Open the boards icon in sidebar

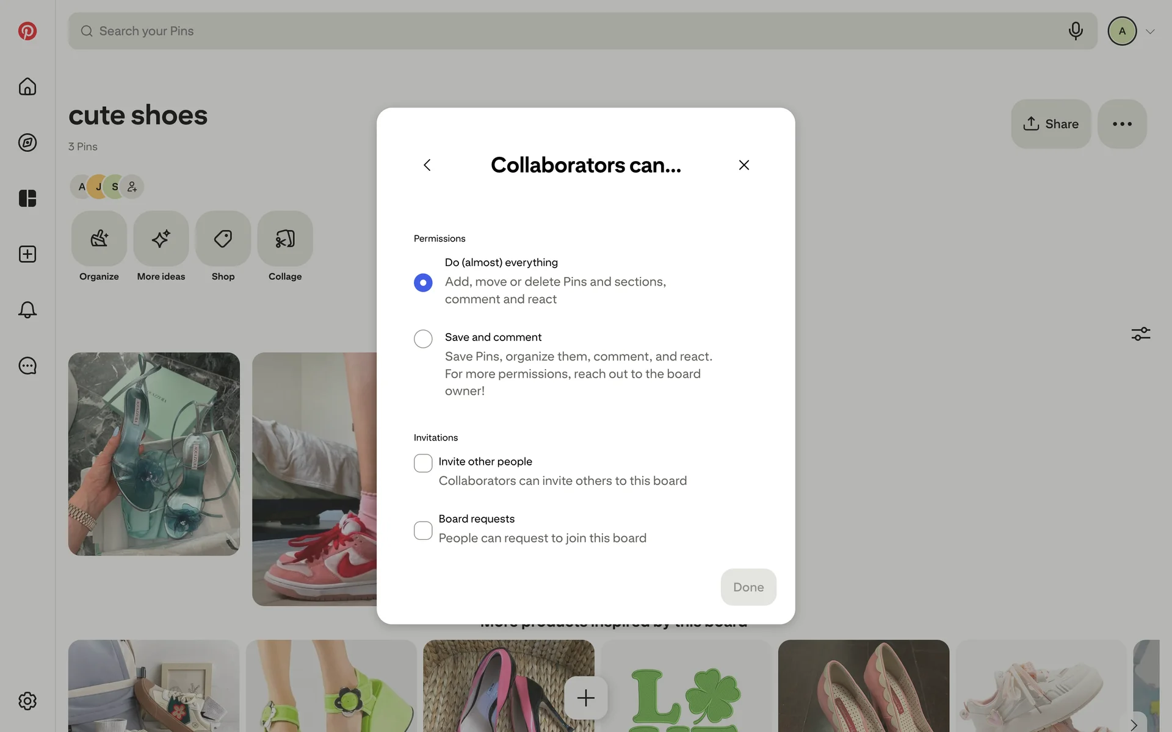click(x=27, y=198)
